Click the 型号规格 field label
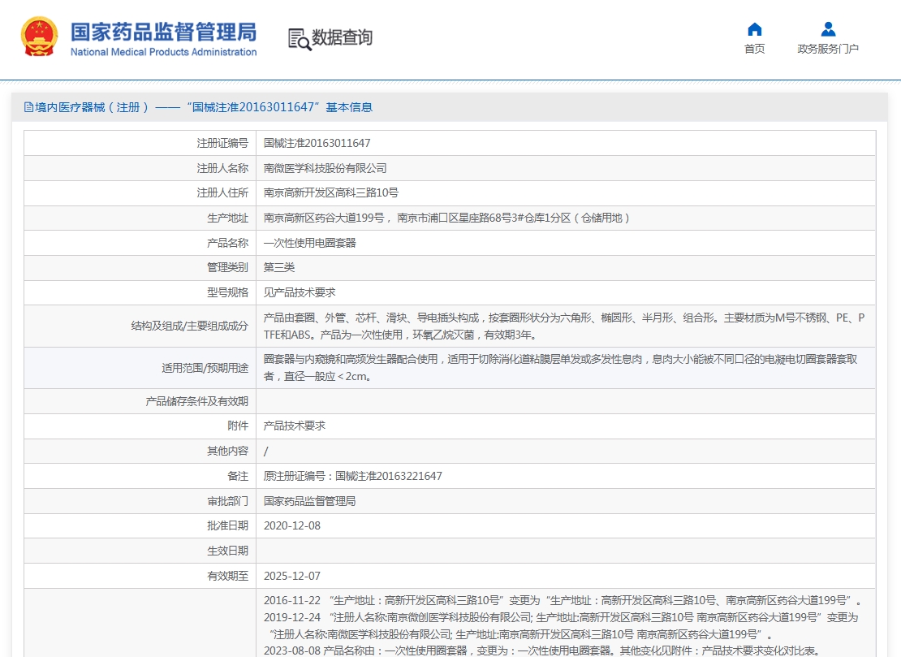The image size is (901, 657). coord(227,292)
